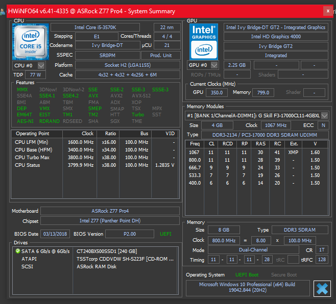Click the tRFC value 128
The width and height of the screenshot is (336, 304).
pyautogui.click(x=322, y=260)
